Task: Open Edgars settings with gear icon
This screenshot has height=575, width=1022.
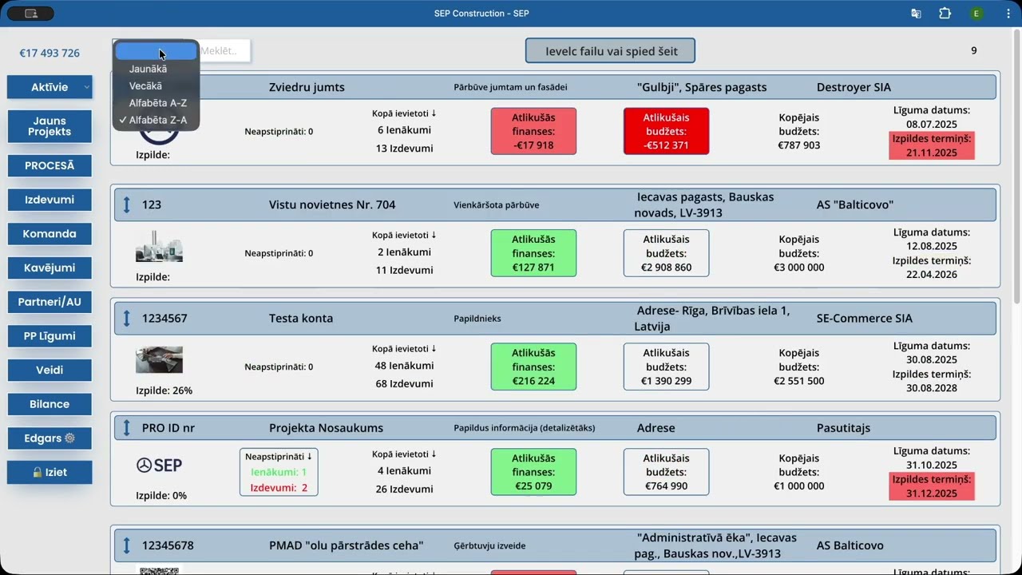Action: pos(50,438)
